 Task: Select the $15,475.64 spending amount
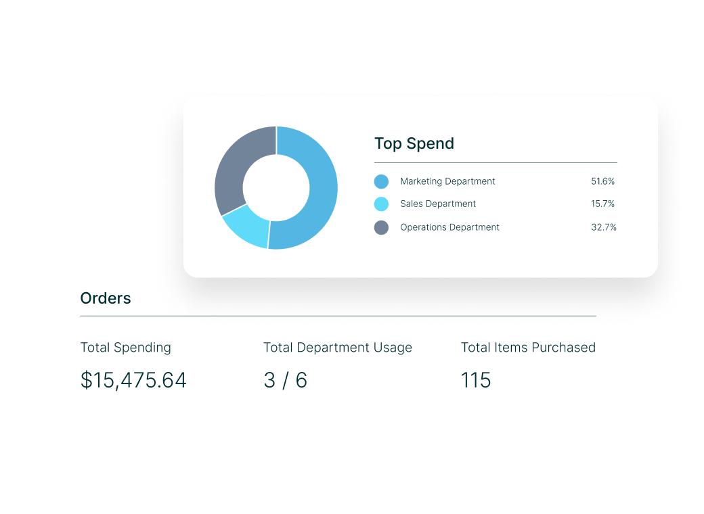pyautogui.click(x=133, y=380)
